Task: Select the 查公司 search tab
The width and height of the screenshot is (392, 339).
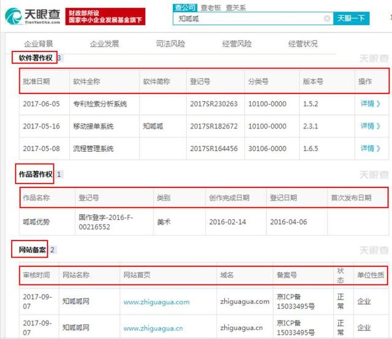Action: 185,8
